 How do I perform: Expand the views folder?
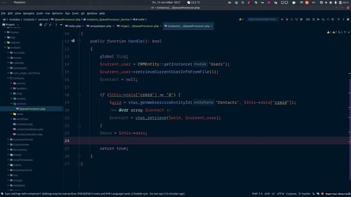12,114
